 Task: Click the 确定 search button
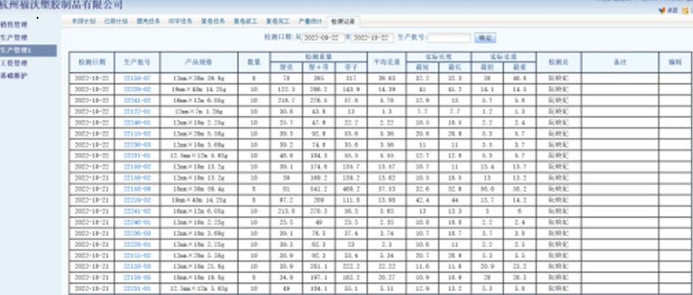(x=485, y=38)
